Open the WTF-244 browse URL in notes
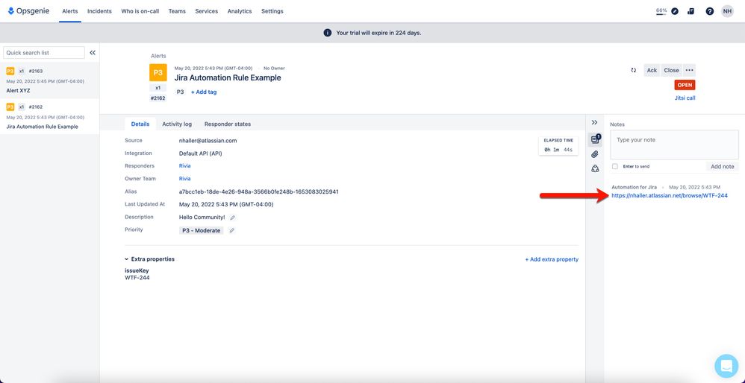 pyautogui.click(x=670, y=195)
